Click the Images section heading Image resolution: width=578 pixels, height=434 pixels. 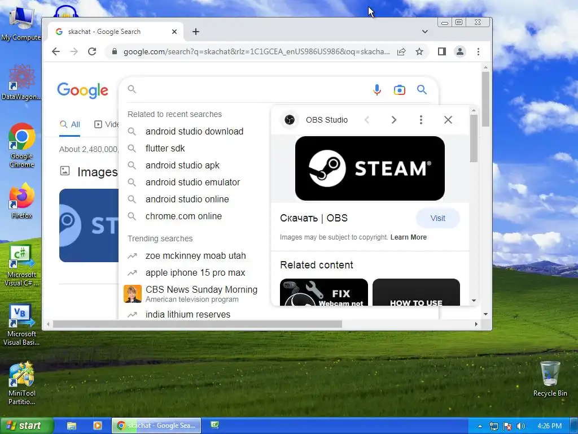pyautogui.click(x=97, y=172)
